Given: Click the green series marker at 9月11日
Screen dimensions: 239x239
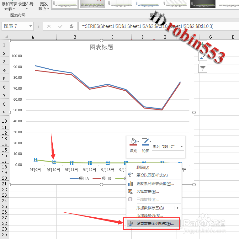Looking at the screenshot, I should point(72,163).
